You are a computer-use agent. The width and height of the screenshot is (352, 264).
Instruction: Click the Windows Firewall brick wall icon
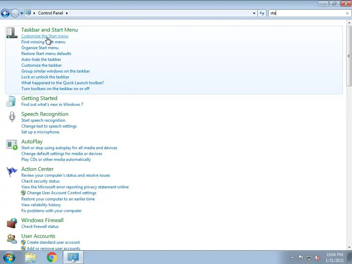[12, 223]
